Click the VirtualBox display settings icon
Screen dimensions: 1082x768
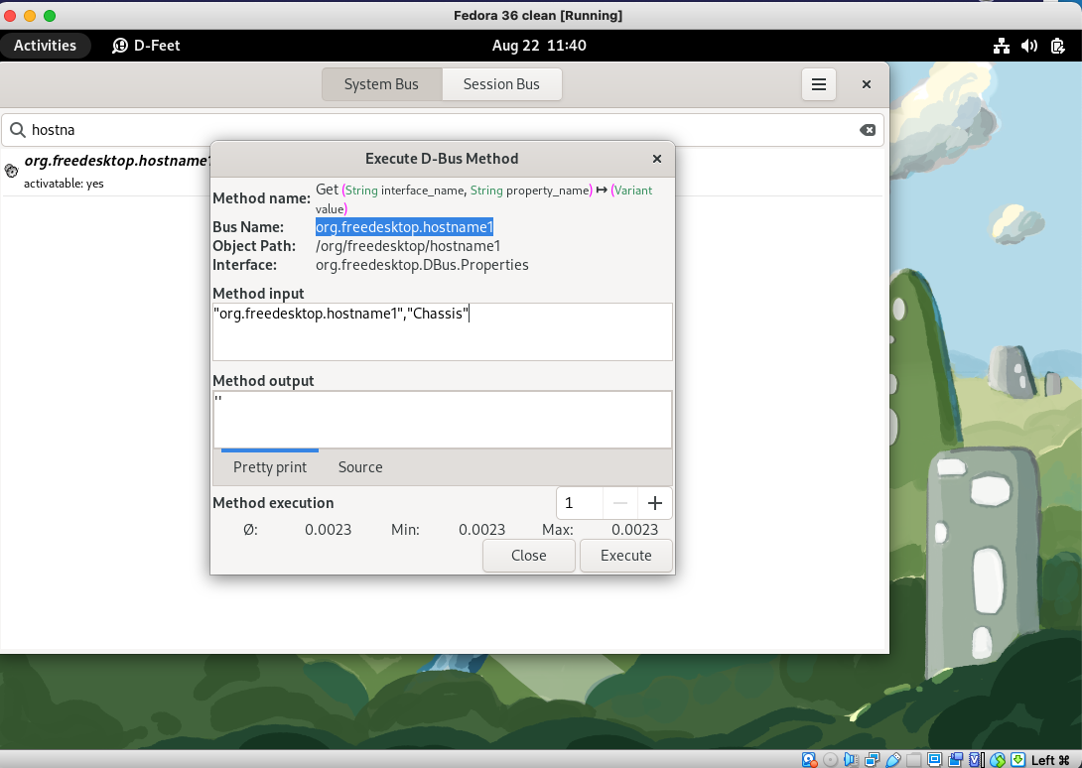(934, 760)
